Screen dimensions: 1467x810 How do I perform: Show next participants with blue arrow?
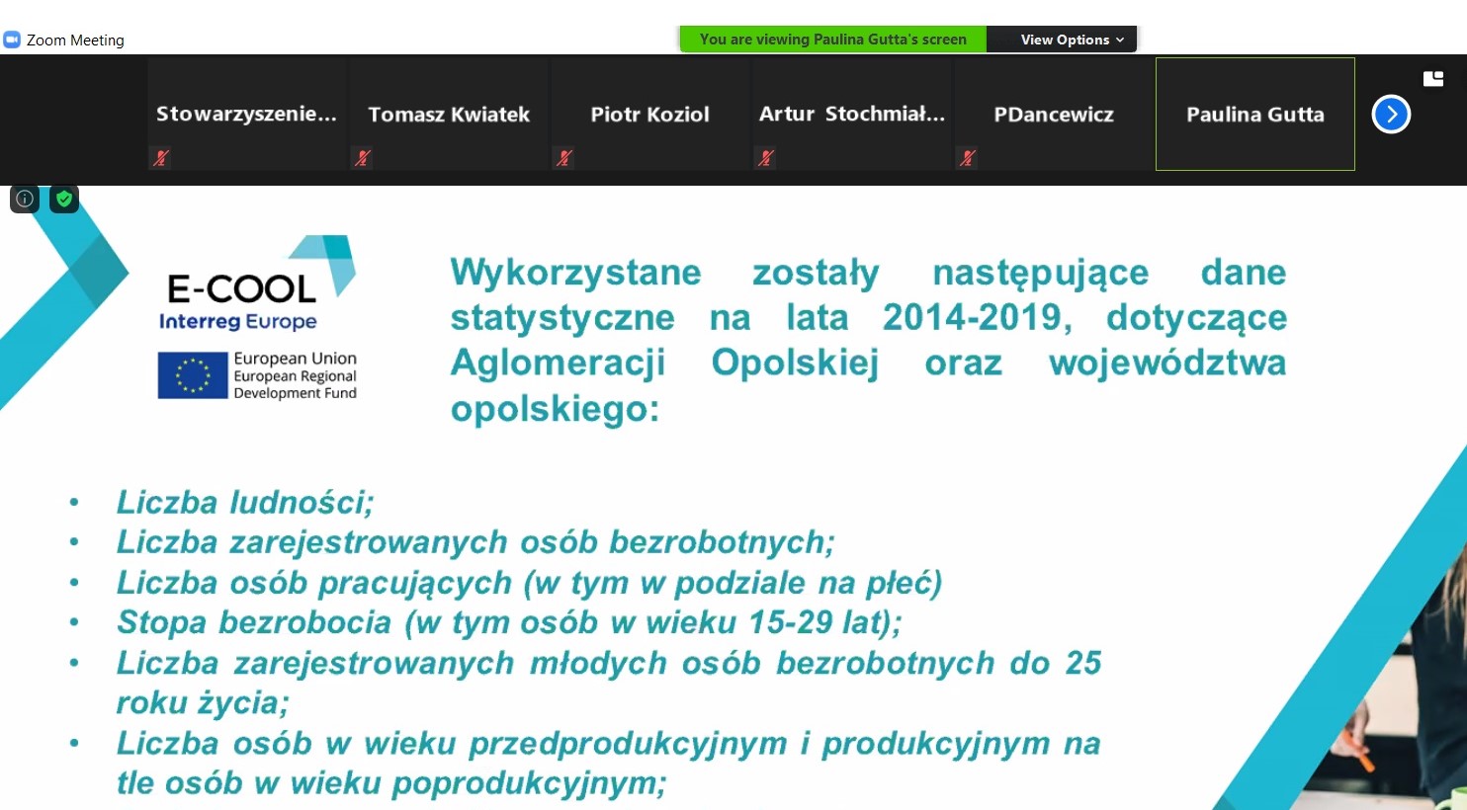point(1391,115)
